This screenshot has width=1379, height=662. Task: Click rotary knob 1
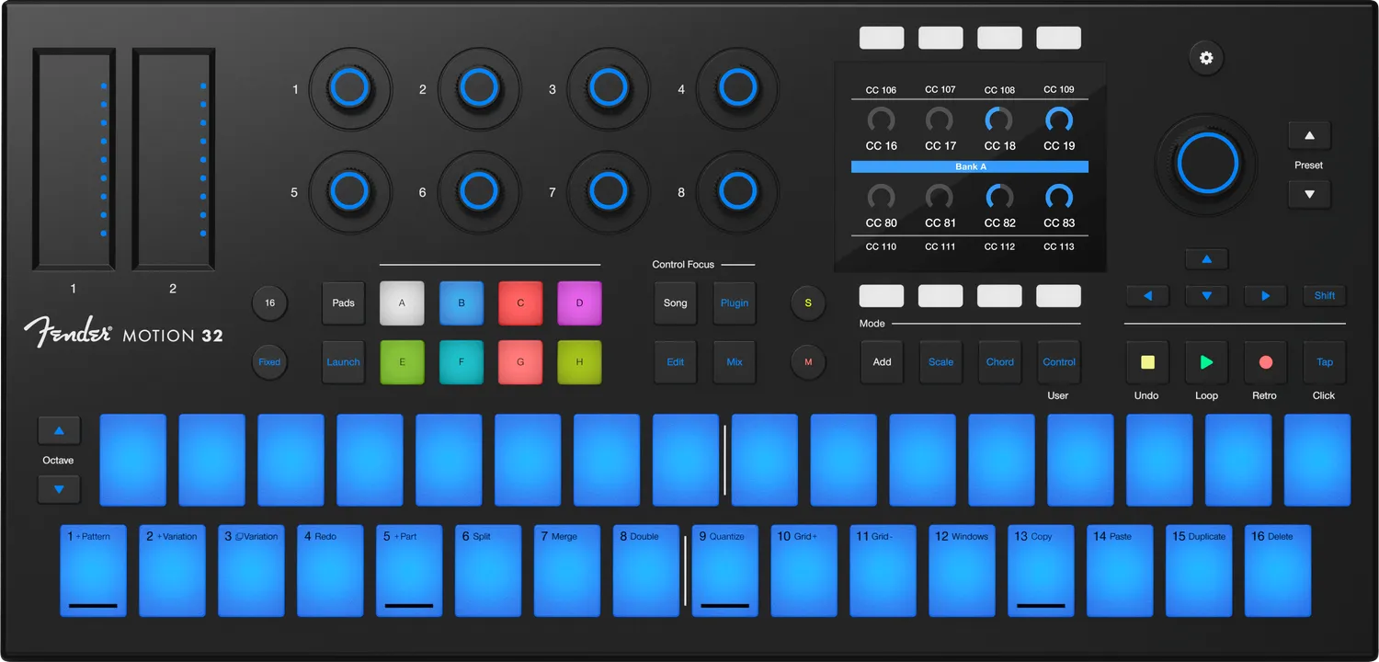point(349,88)
